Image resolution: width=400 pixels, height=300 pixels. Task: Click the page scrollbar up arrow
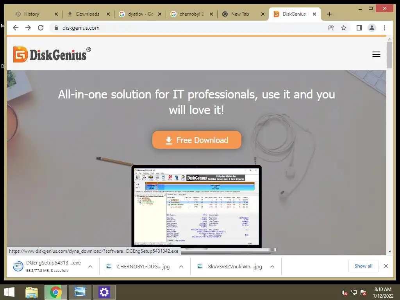[x=389, y=39]
